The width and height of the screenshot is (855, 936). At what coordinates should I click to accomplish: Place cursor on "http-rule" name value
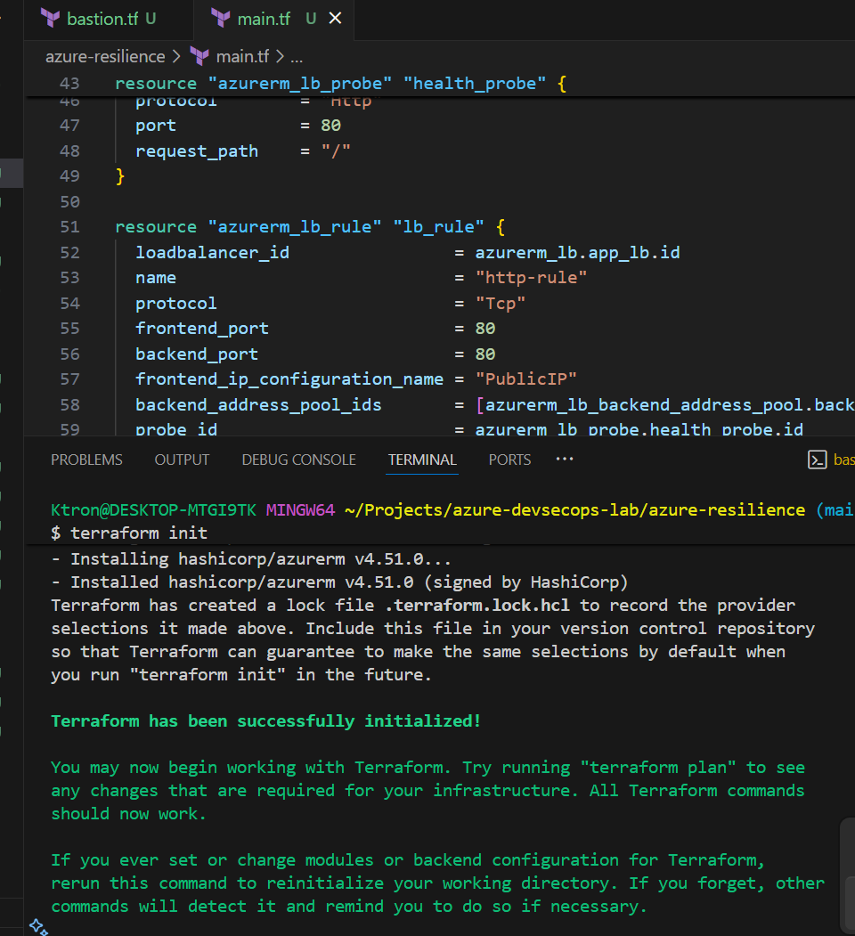click(531, 278)
